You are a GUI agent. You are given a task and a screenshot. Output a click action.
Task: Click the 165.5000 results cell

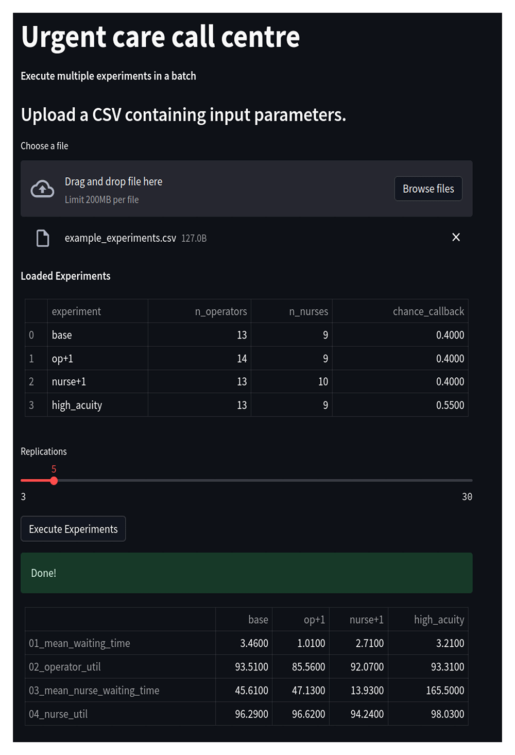pos(444,691)
